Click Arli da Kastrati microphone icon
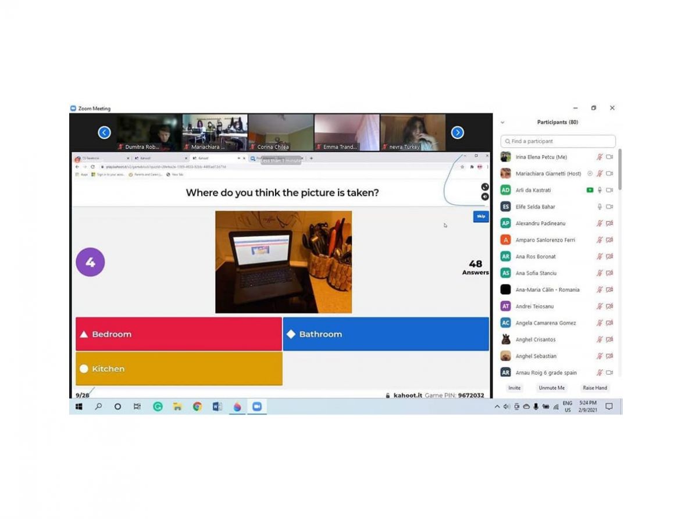The width and height of the screenshot is (692, 519). tap(600, 190)
